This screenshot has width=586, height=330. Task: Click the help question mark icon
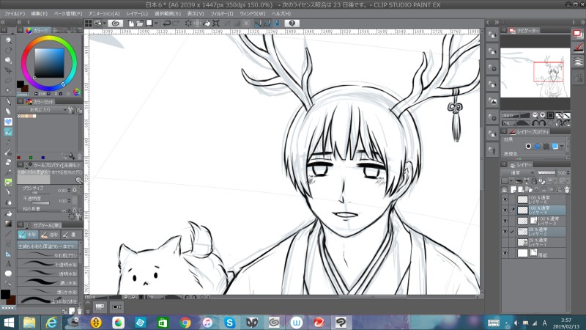(292, 23)
